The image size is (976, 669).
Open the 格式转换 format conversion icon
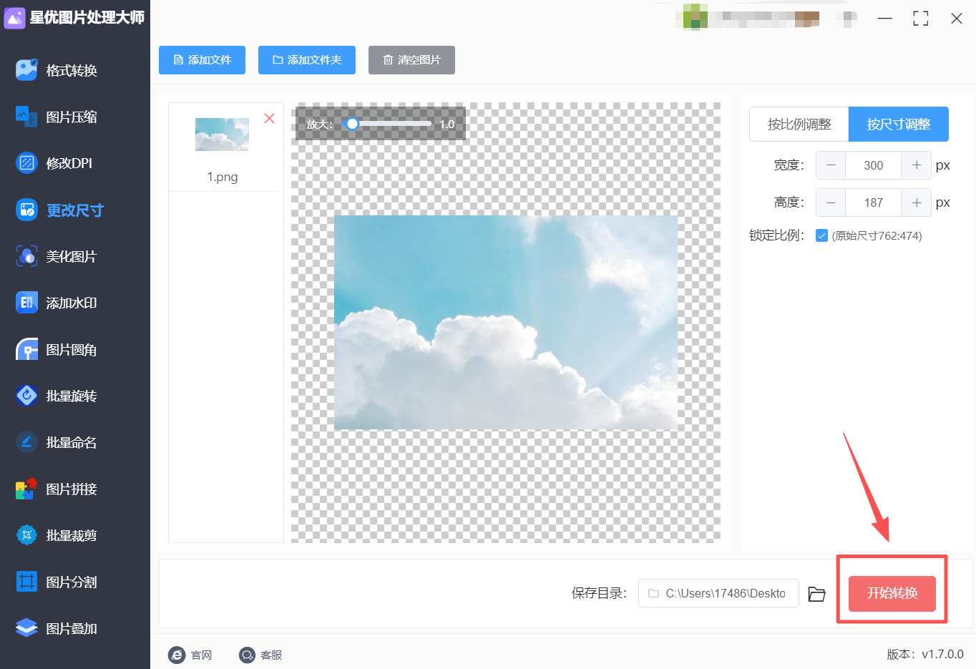[26, 70]
